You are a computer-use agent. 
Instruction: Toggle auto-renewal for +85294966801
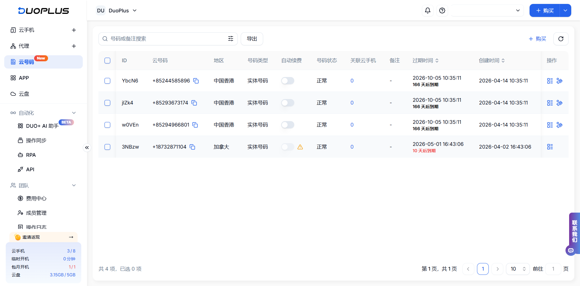point(288,125)
